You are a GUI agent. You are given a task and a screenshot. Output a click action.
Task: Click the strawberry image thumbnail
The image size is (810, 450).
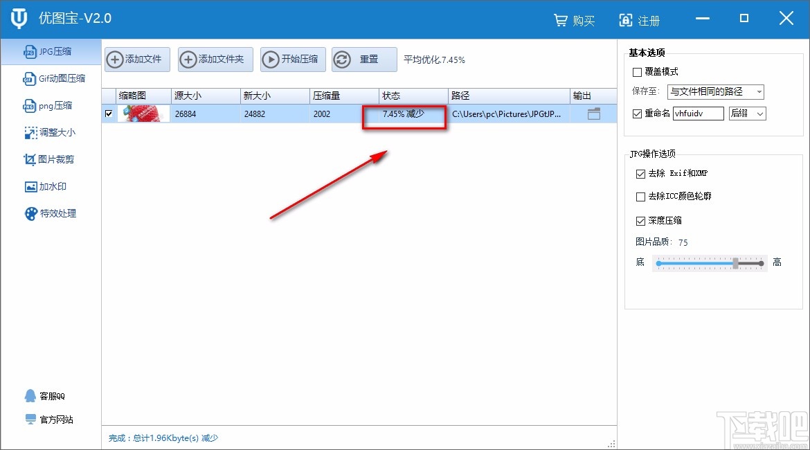click(x=143, y=114)
